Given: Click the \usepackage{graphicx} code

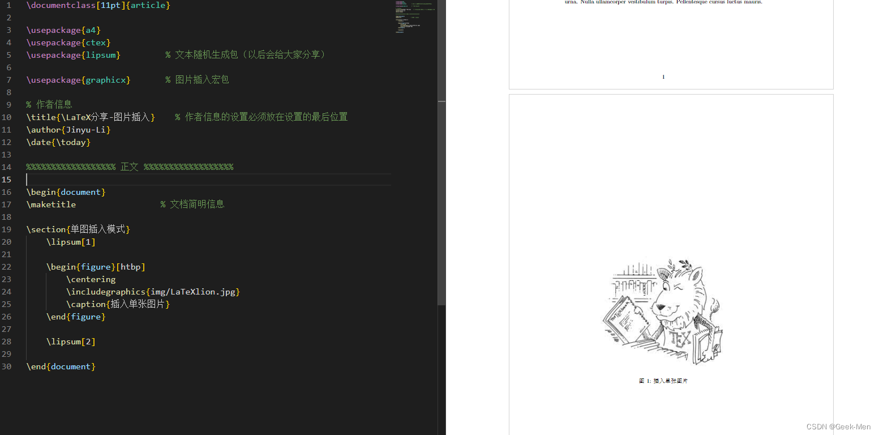Looking at the screenshot, I should click(x=78, y=80).
